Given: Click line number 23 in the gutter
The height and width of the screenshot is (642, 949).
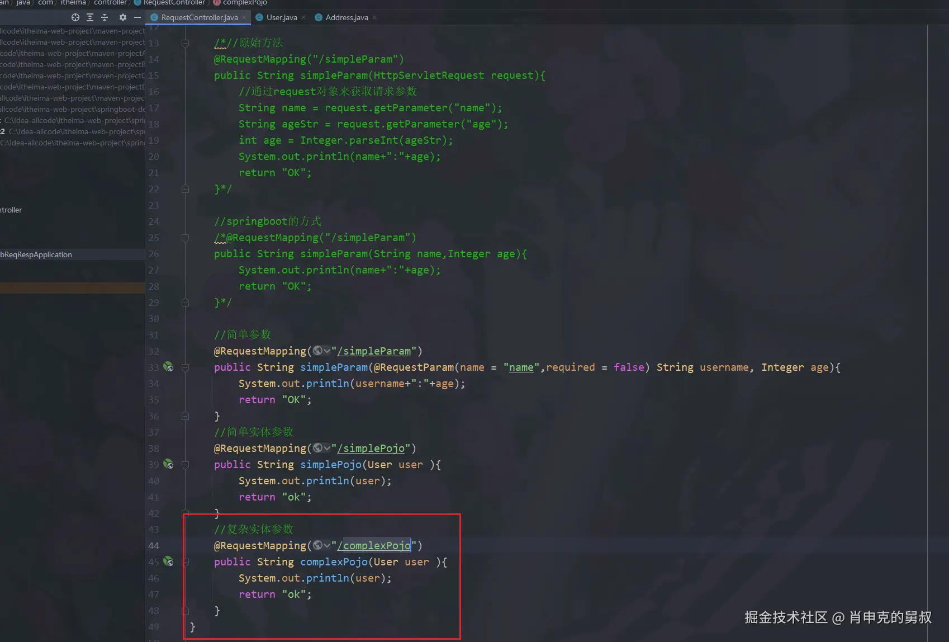Looking at the screenshot, I should (154, 205).
